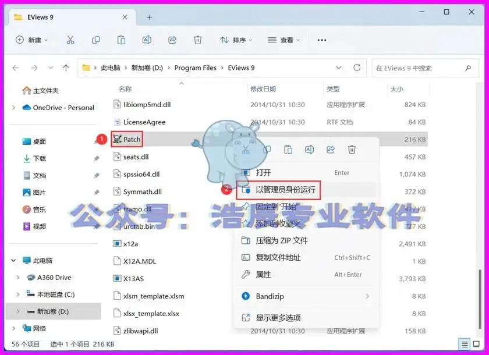
Task: Choose 复制文件地址 in the context menu
Action: (306, 257)
